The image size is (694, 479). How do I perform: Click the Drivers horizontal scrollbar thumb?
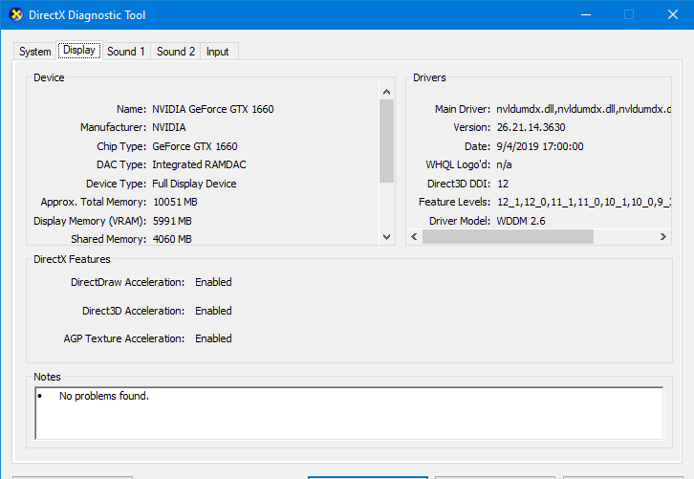click(x=509, y=237)
